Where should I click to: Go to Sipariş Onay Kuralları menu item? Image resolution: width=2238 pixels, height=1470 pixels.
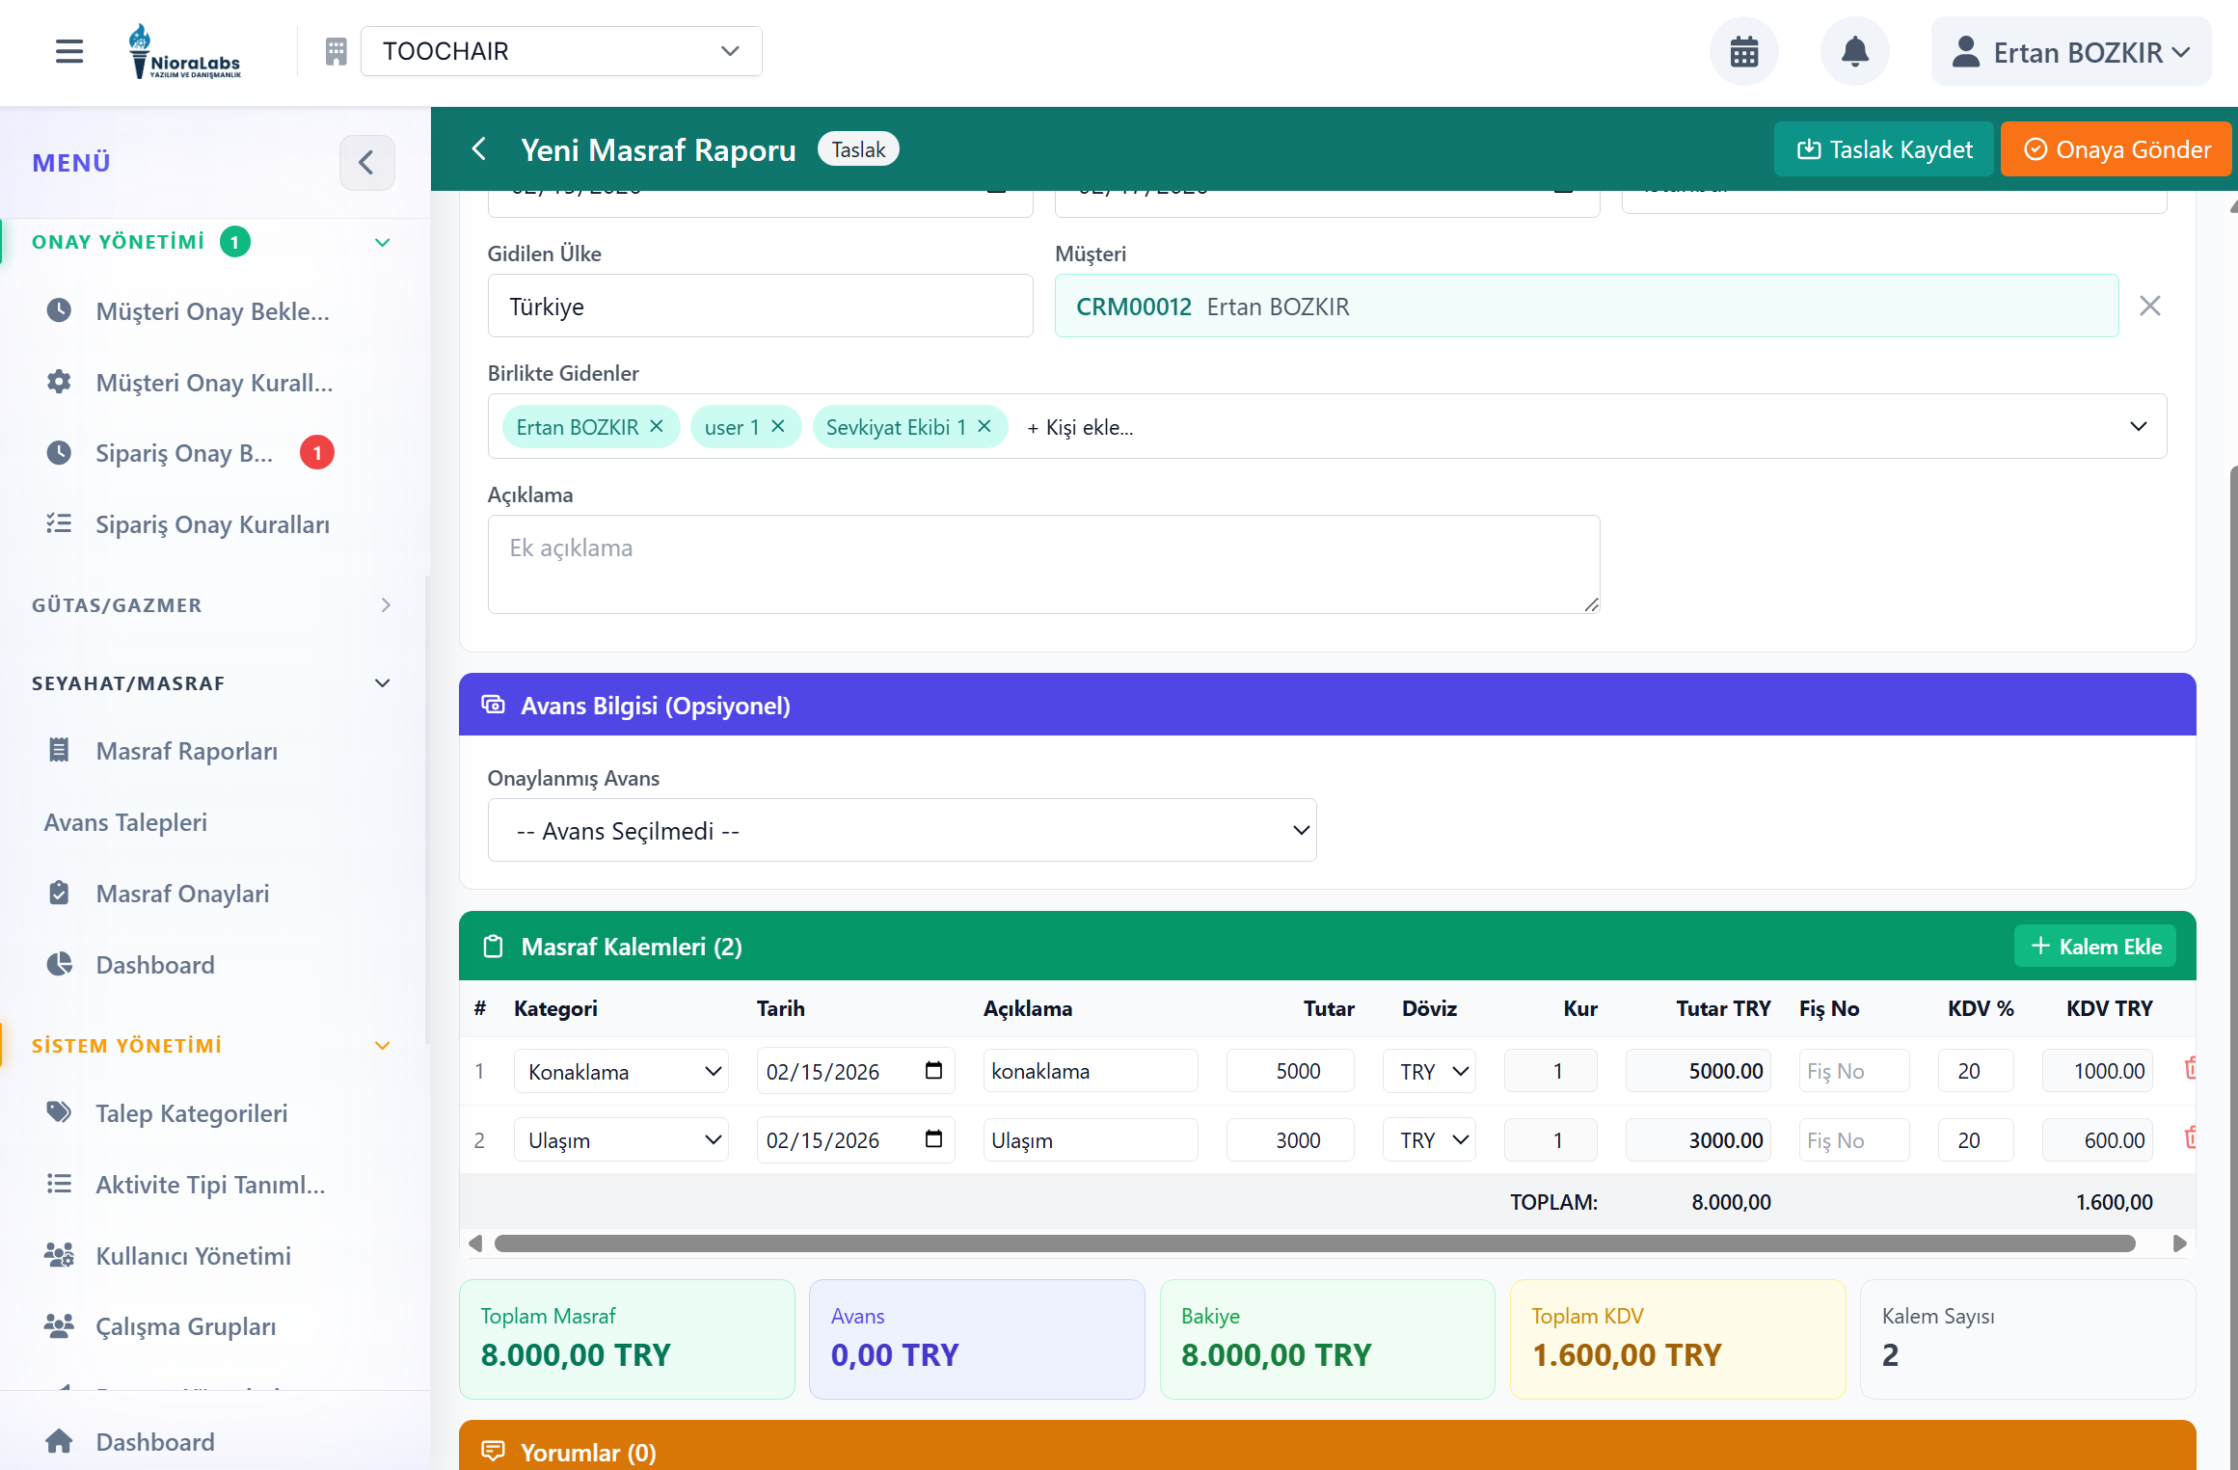point(212,524)
